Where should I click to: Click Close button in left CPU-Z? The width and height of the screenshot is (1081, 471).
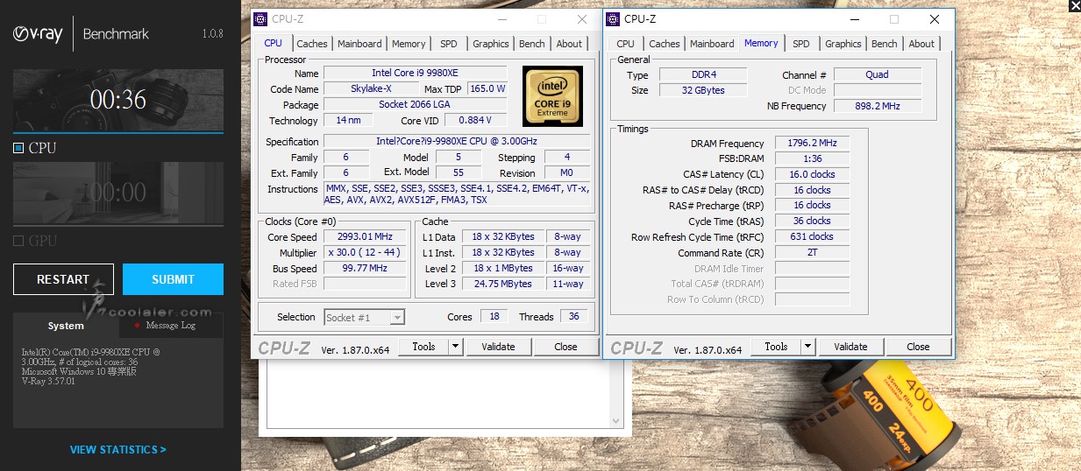[566, 347]
